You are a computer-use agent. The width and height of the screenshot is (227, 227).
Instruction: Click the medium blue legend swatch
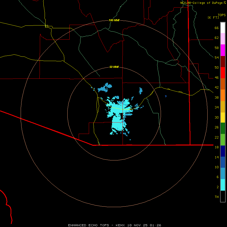(x=223, y=162)
